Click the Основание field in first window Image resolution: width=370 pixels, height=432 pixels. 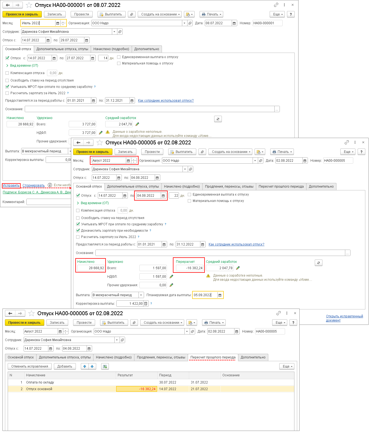click(x=150, y=109)
